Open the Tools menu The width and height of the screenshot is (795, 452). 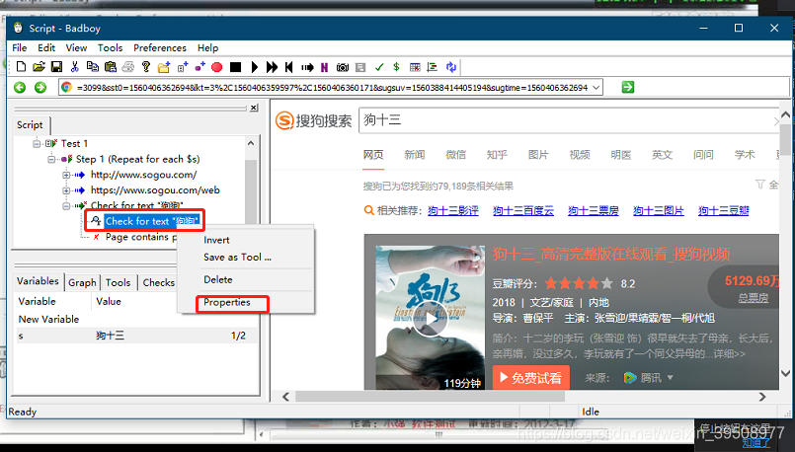click(110, 47)
